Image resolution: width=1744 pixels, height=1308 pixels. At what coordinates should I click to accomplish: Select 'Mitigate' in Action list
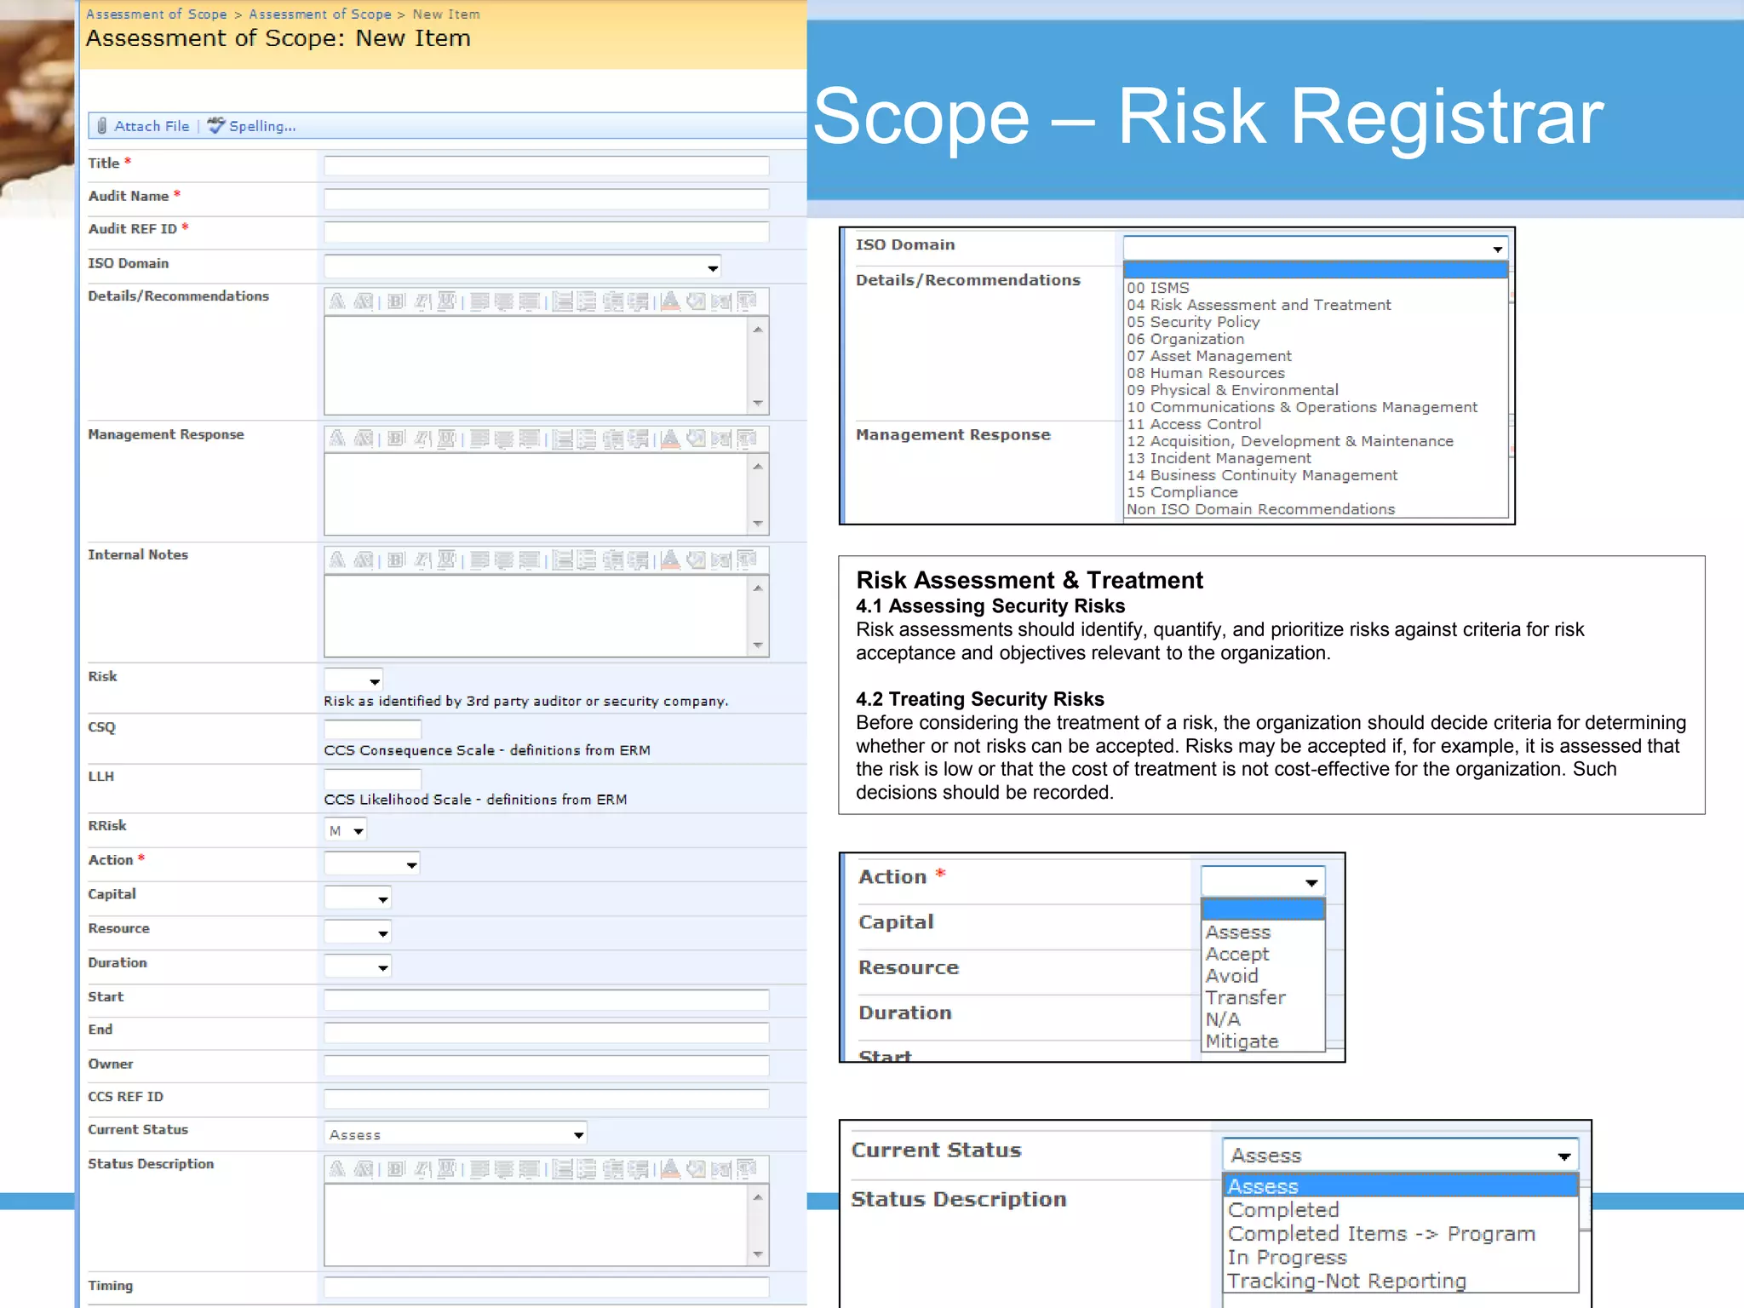click(x=1242, y=1041)
